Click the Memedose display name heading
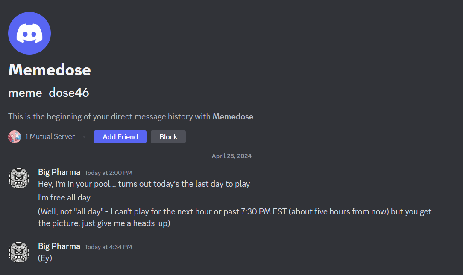The width and height of the screenshot is (463, 275). click(x=50, y=70)
